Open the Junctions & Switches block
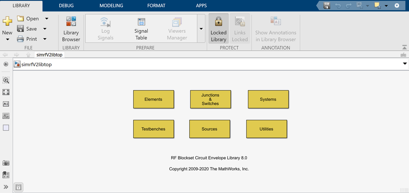This screenshot has height=193, width=409. pos(210,99)
